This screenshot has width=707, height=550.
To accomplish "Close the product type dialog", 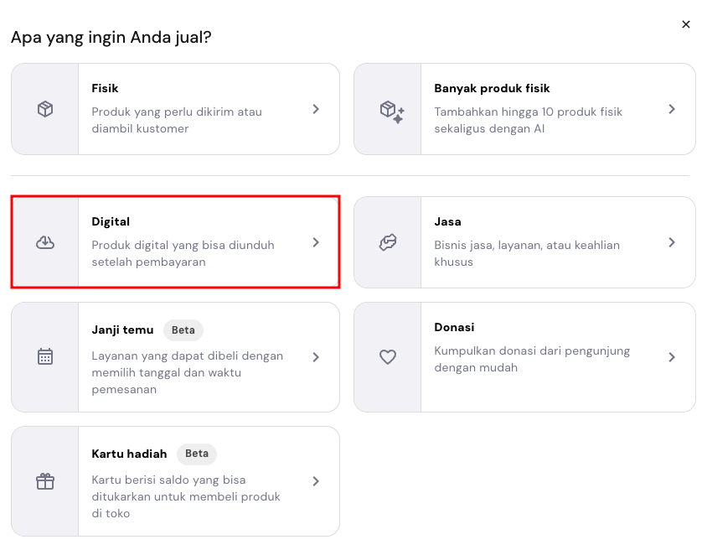I will tap(686, 24).
